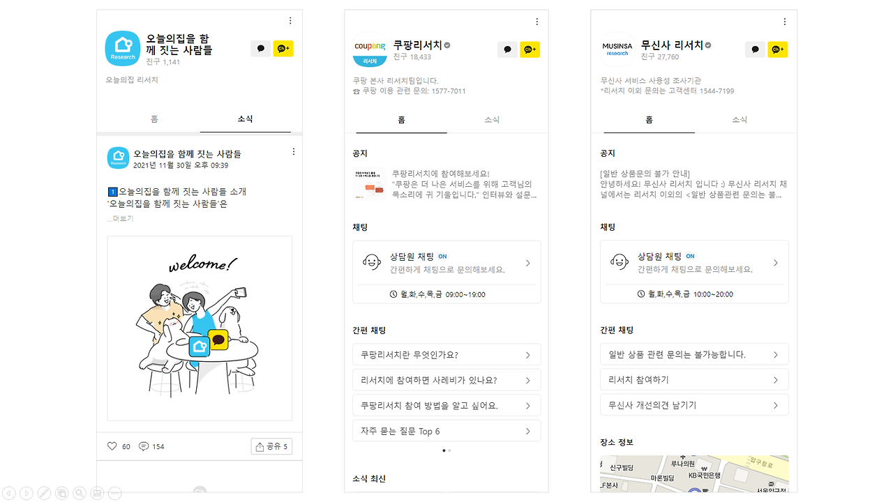Open 상담원 채팅 card in 무신사 panel
Screen dimensions: 893x502
(694, 272)
